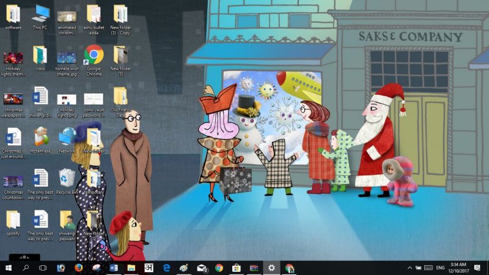Open the Hindi अ app on taskbar
The image size is (489, 275).
(149, 268)
